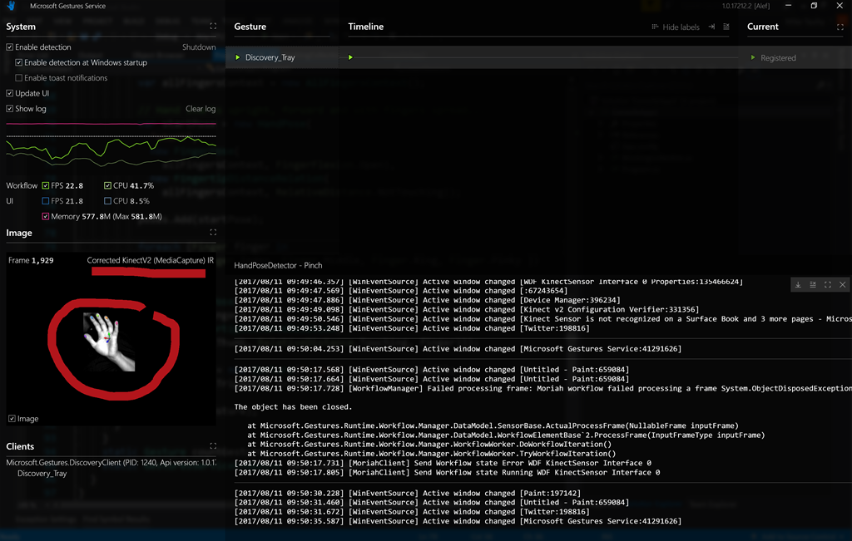The width and height of the screenshot is (852, 541).
Task: Restore down the Gestures Service window
Action: (814, 6)
